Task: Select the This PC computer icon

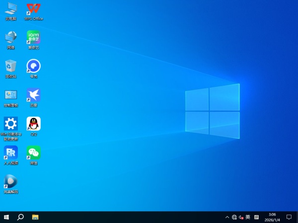Action: pyautogui.click(x=11, y=9)
